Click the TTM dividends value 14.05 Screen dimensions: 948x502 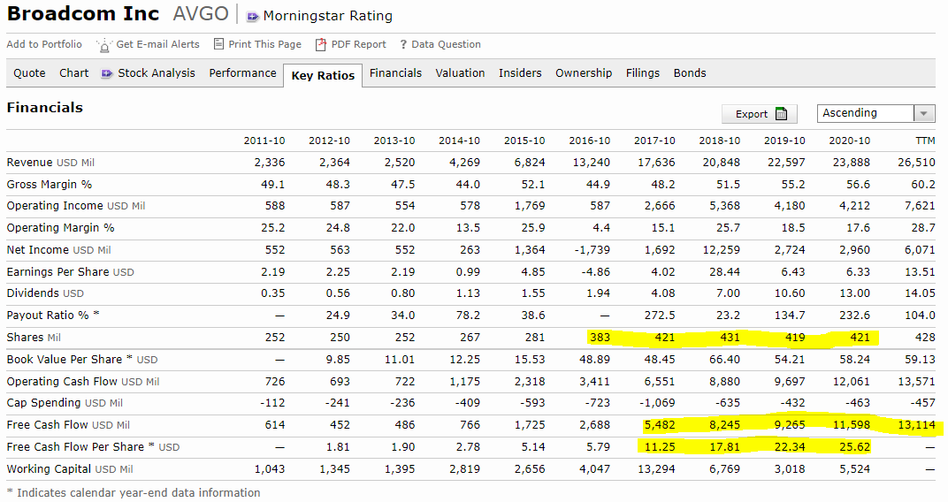pyautogui.click(x=920, y=293)
